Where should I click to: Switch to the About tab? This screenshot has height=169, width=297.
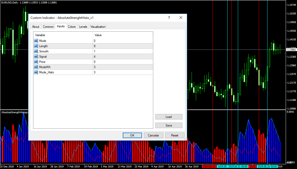(x=35, y=27)
